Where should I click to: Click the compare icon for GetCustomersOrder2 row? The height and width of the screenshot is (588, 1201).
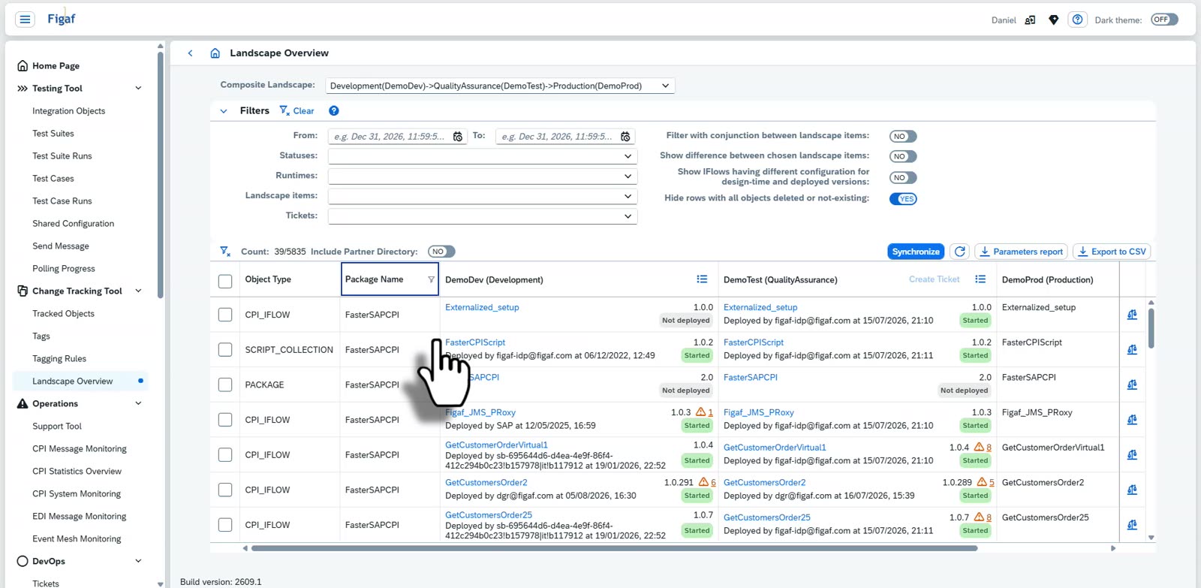pos(1132,490)
